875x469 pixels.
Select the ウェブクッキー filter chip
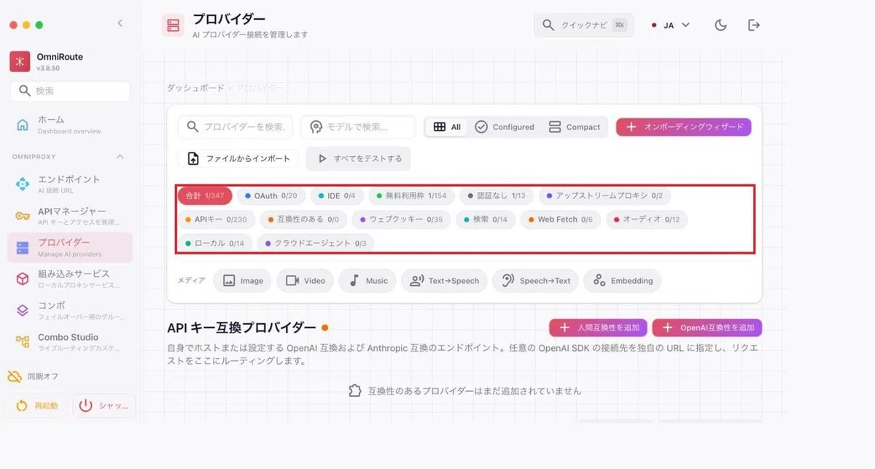pos(401,220)
